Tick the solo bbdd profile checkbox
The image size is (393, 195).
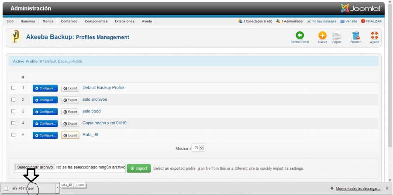(x=13, y=111)
